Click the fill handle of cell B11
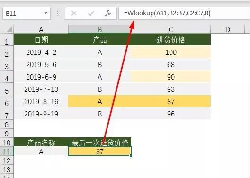 click(x=131, y=155)
